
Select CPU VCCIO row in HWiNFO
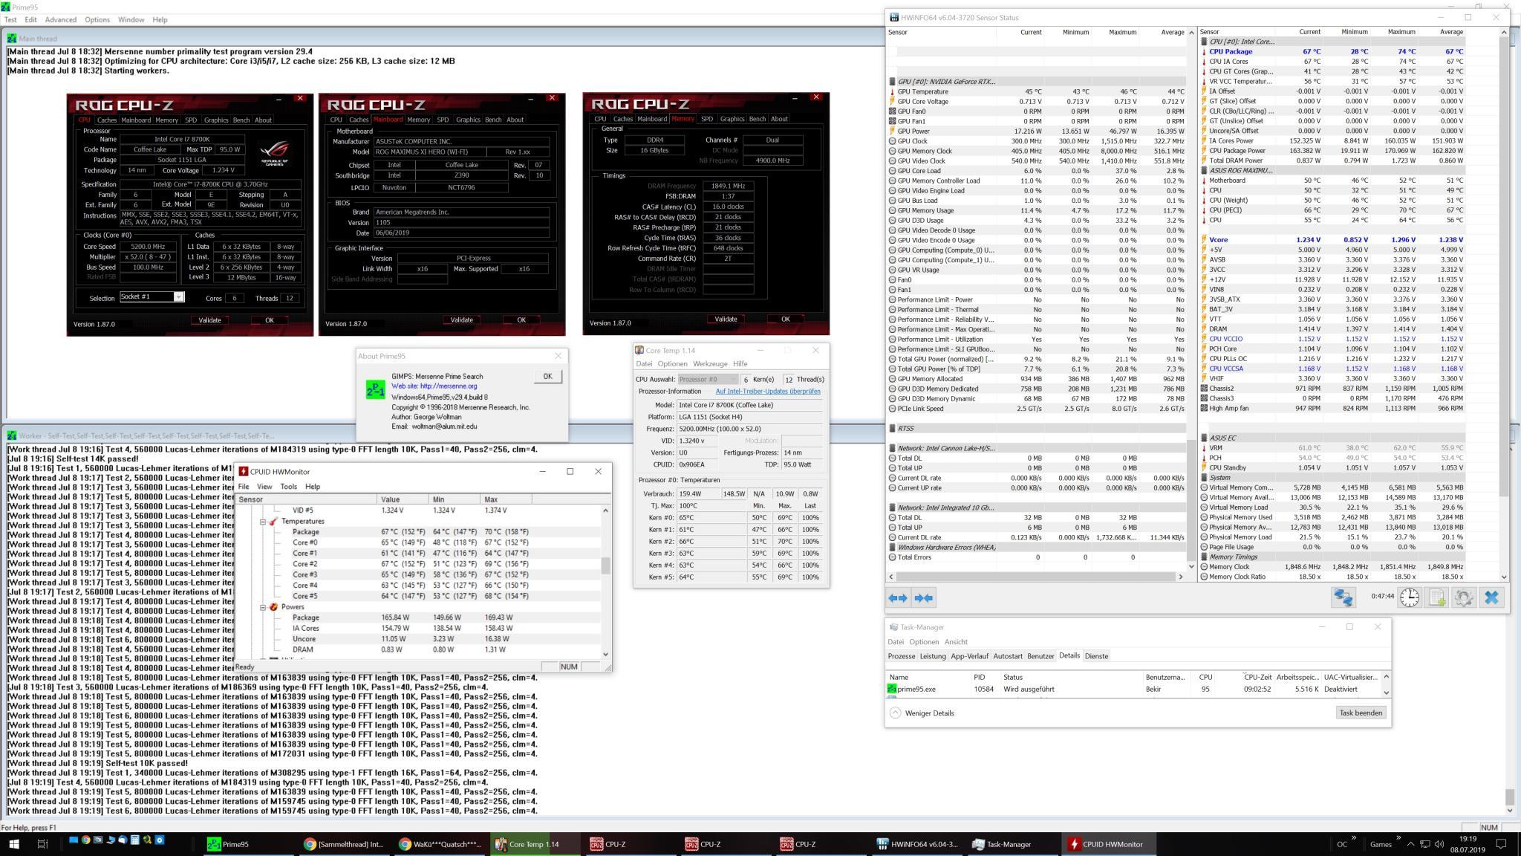pos(1332,339)
